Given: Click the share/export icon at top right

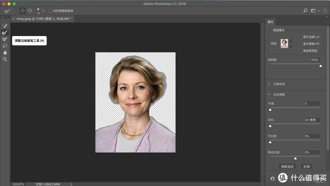Looking at the screenshot, I should coord(325,10).
